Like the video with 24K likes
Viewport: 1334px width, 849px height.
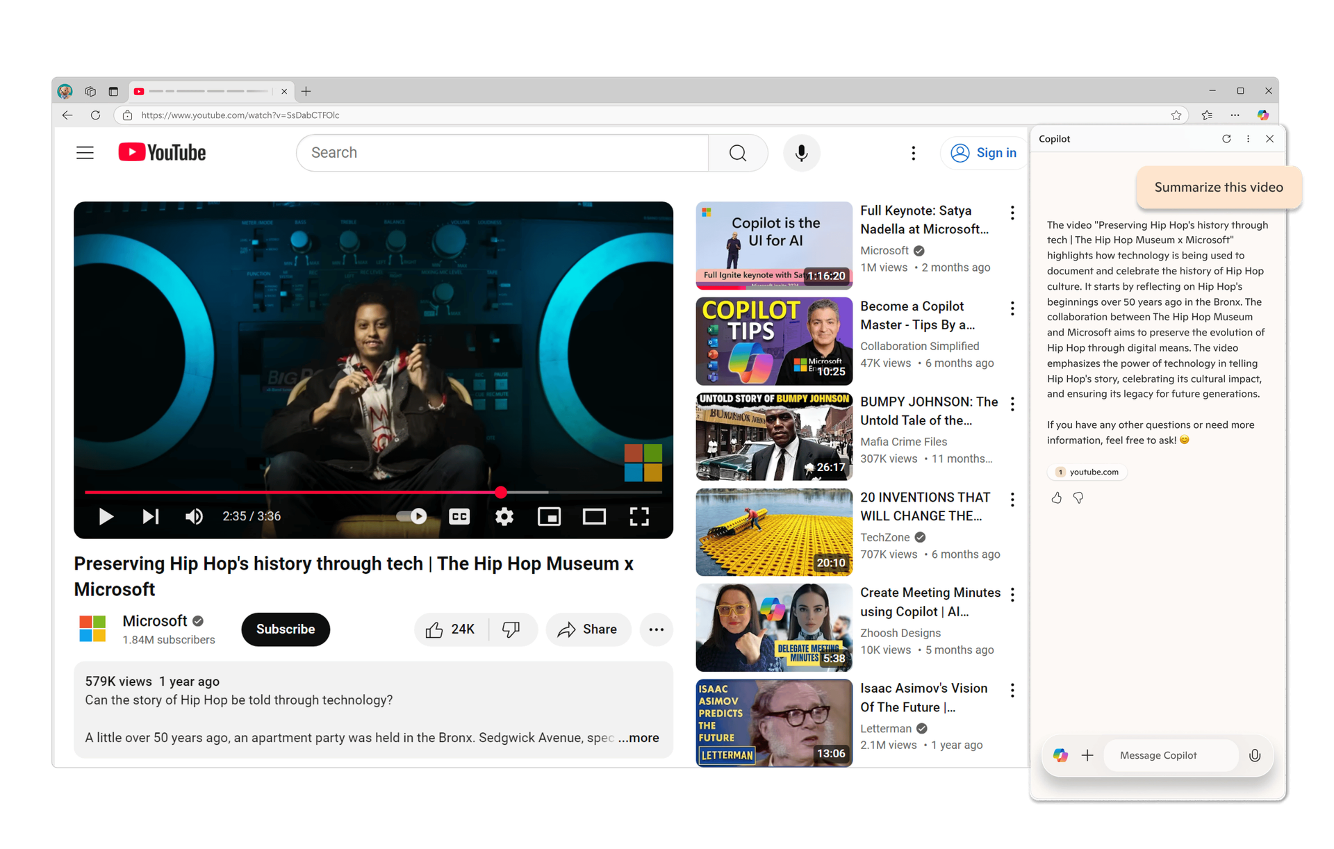coord(450,629)
